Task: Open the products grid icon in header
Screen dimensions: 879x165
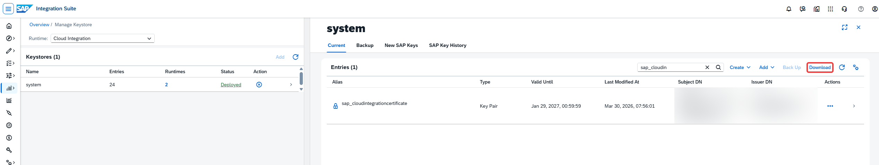Action: pyautogui.click(x=830, y=9)
